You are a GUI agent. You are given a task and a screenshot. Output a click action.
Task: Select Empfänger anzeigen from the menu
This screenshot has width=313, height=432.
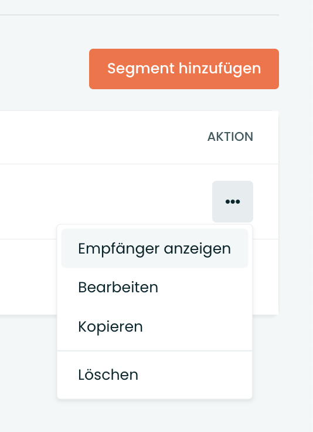[155, 248]
